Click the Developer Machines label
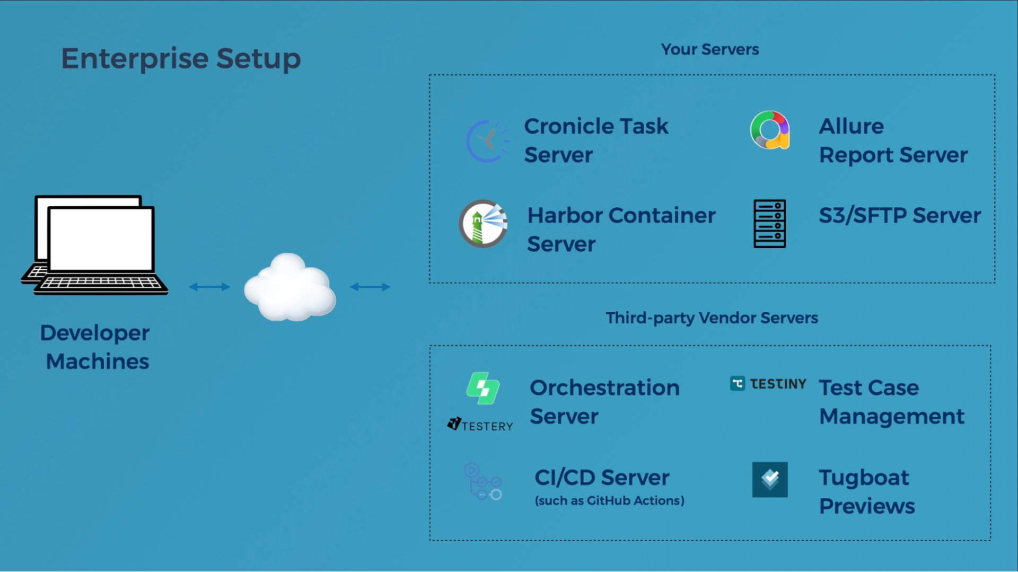This screenshot has width=1018, height=572. pyautogui.click(x=95, y=347)
